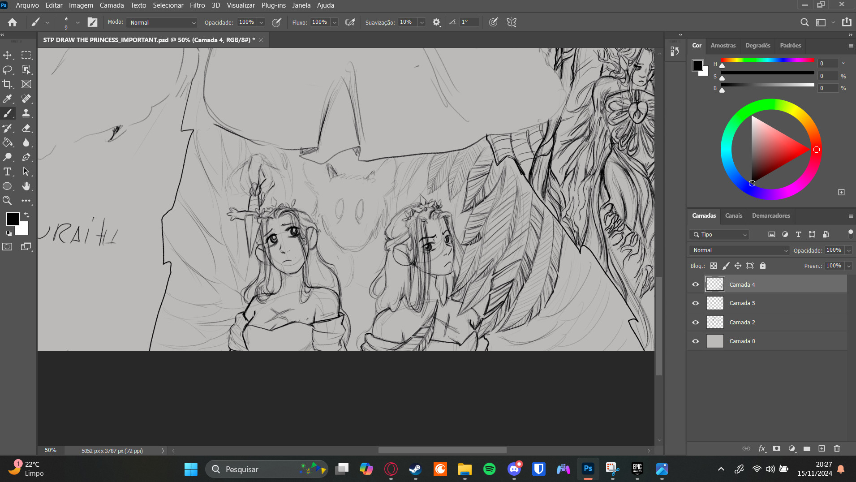Click the symmetry butterfly icon
This screenshot has width=856, height=482.
(x=512, y=22)
